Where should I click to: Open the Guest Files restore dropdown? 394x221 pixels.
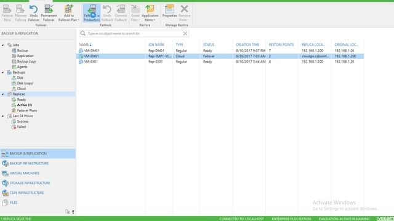(135, 13)
